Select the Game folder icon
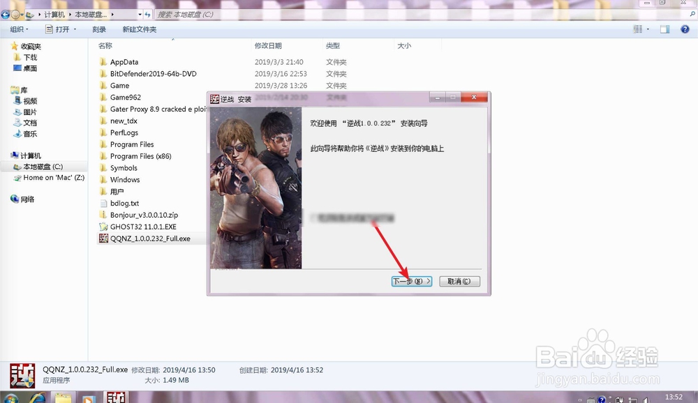The width and height of the screenshot is (698, 403). 103,85
